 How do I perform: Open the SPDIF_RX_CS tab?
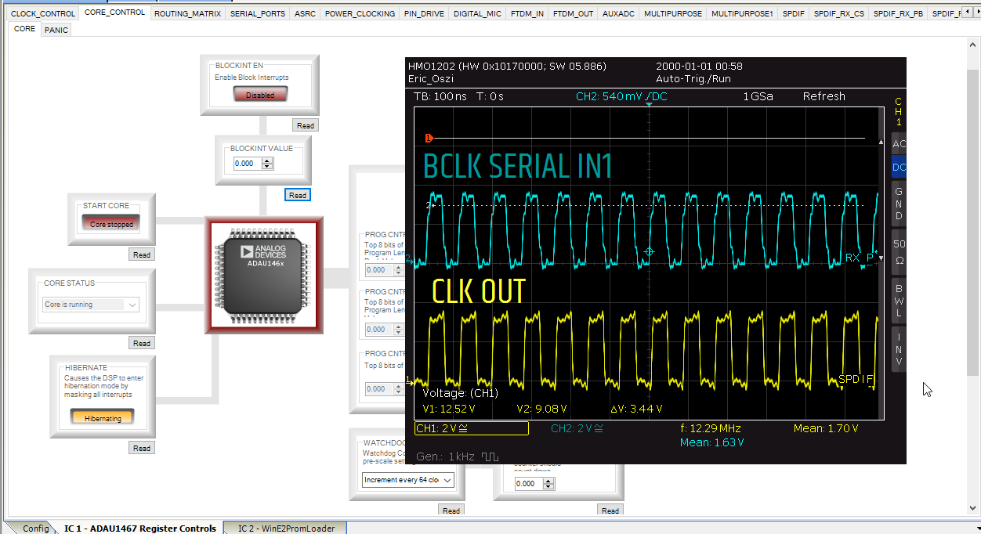[x=839, y=13]
